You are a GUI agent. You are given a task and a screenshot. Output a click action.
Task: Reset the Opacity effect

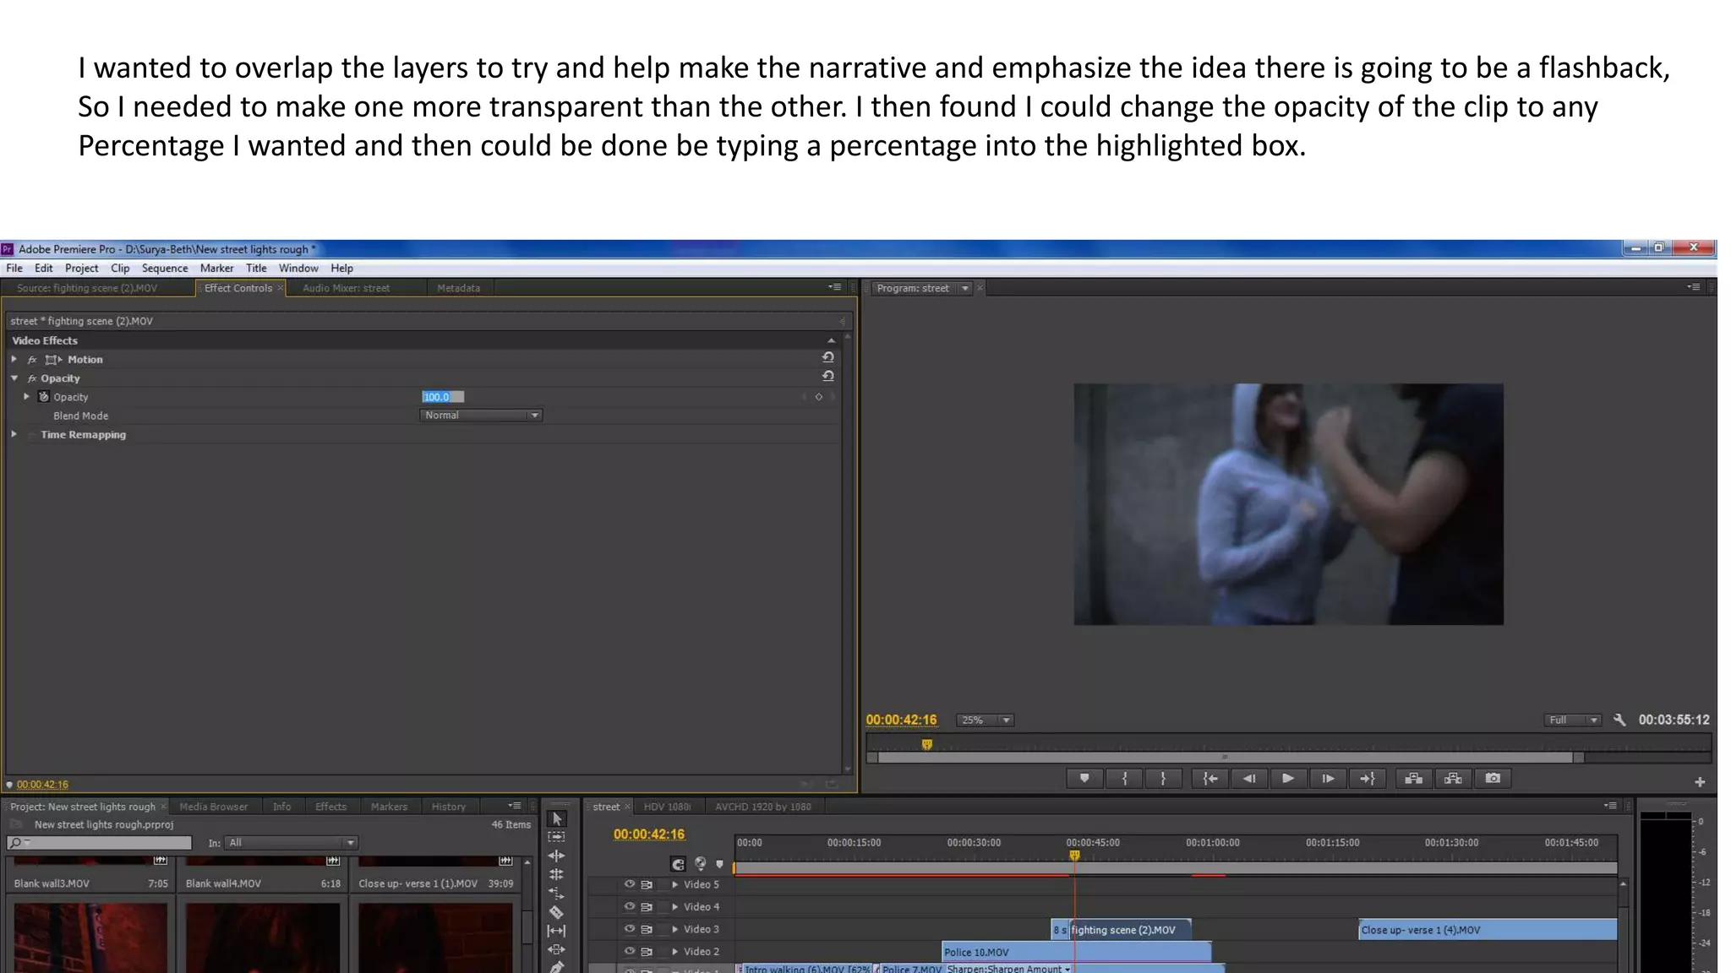(828, 376)
